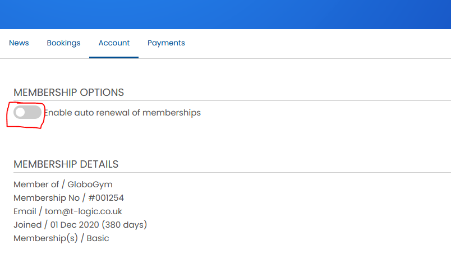Click the GloboGym gym name text
This screenshot has width=451, height=263.
90,184
